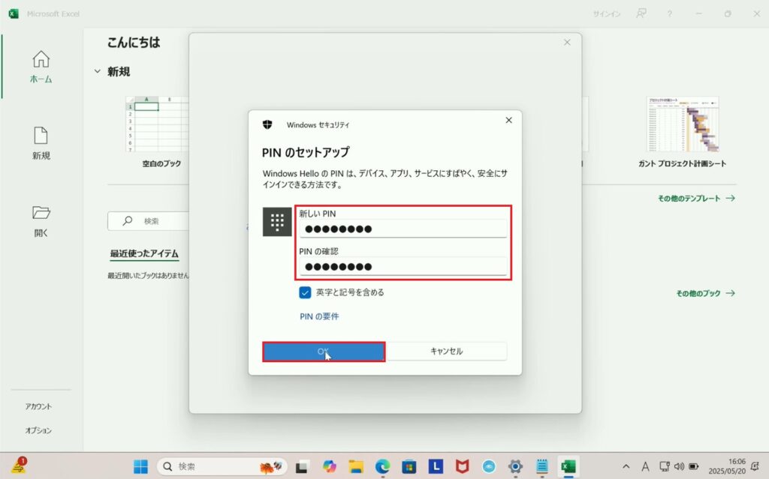
Task: Launch Copilot from the taskbar
Action: click(x=329, y=467)
